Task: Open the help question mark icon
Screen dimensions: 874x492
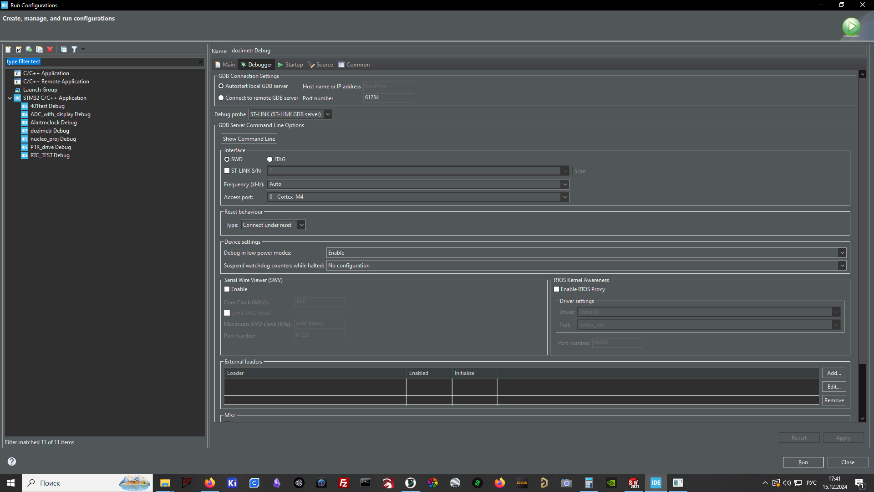Action: [x=12, y=461]
